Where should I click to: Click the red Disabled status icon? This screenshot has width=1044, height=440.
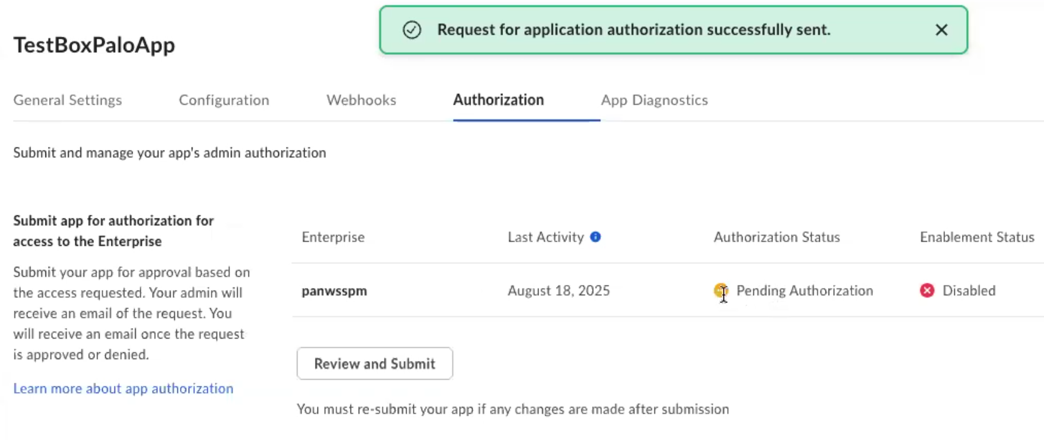pos(927,291)
